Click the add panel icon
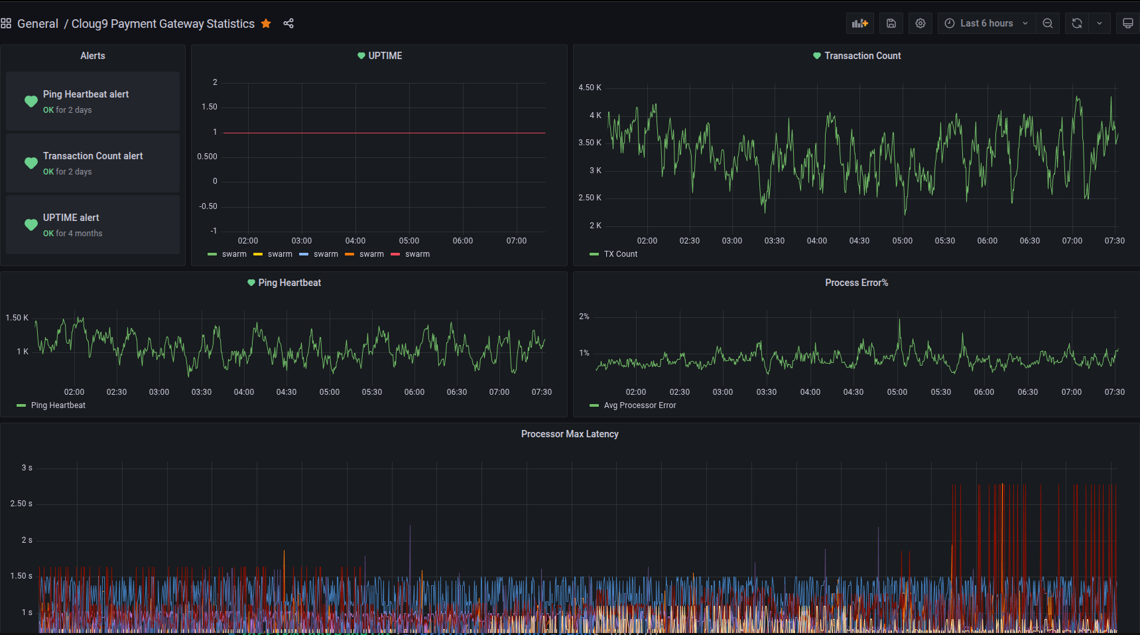1140x635 pixels. pyautogui.click(x=859, y=23)
